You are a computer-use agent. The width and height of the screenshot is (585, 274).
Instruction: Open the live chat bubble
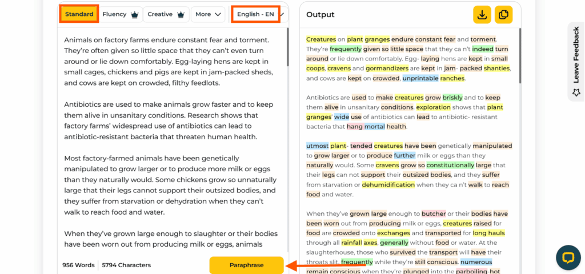(x=568, y=257)
